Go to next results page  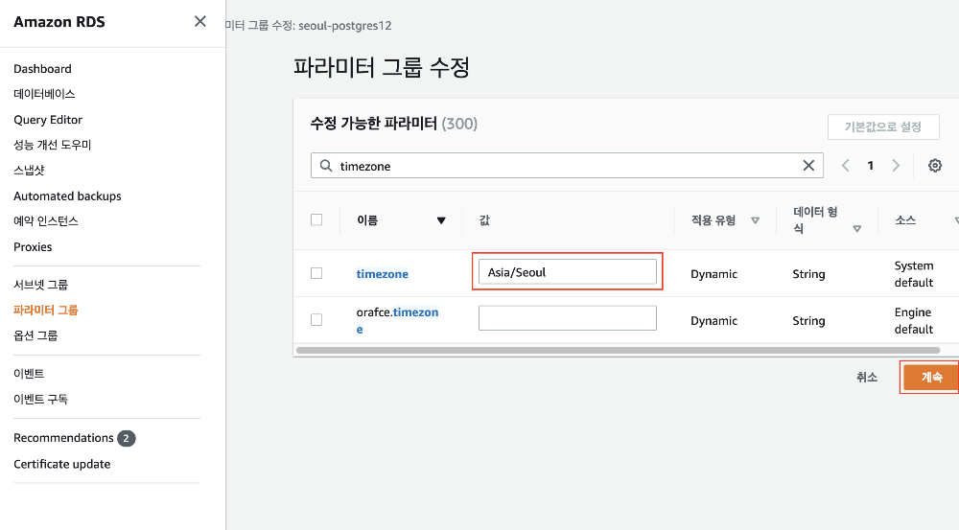(896, 166)
